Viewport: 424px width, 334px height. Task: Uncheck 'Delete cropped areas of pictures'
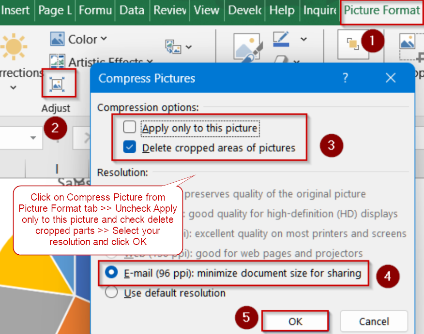[x=130, y=147]
